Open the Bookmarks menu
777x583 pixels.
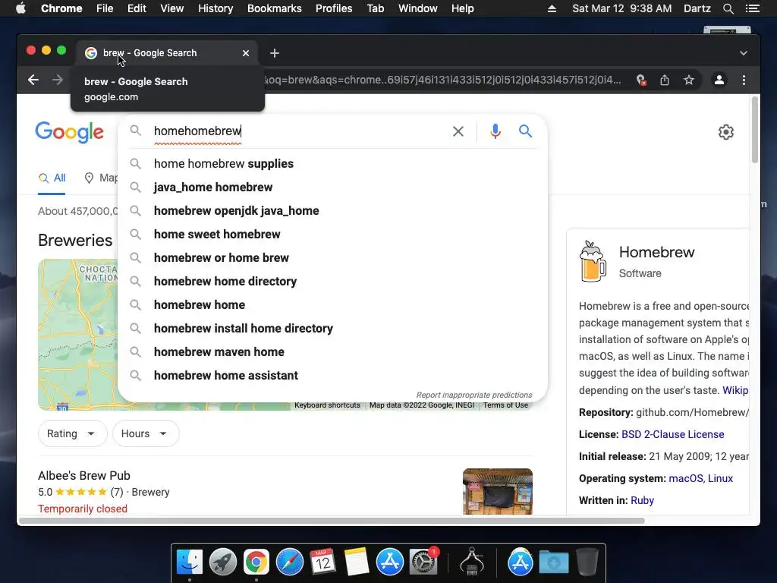(275, 8)
